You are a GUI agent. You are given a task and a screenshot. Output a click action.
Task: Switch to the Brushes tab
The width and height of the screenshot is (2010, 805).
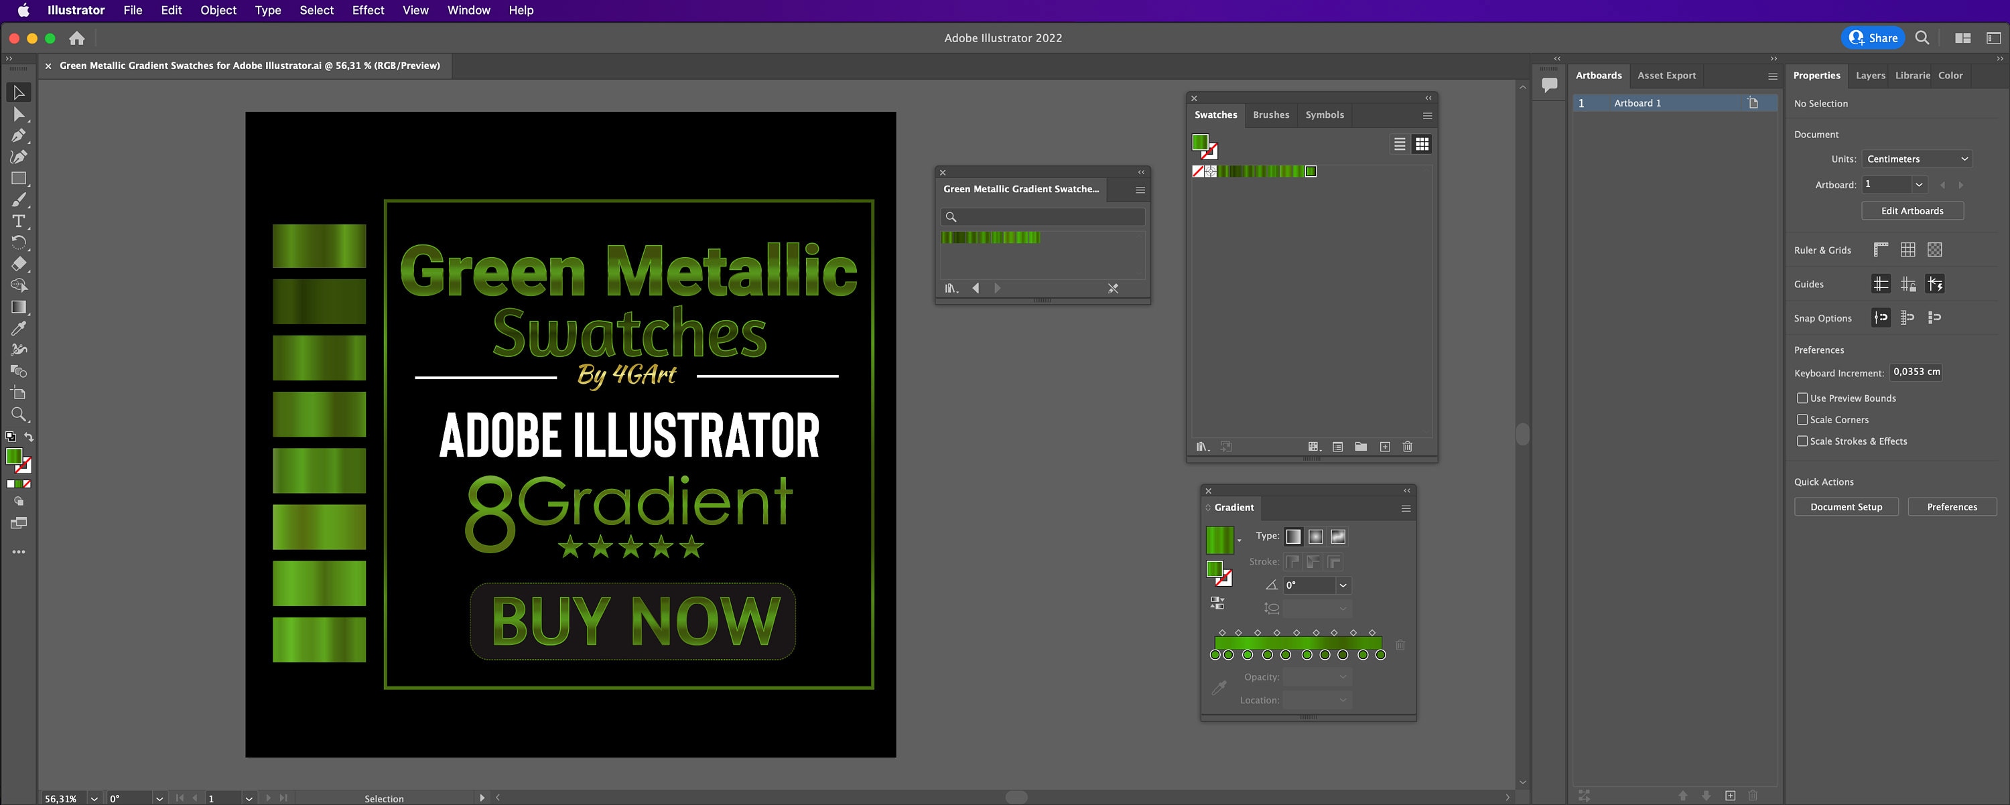pos(1271,115)
